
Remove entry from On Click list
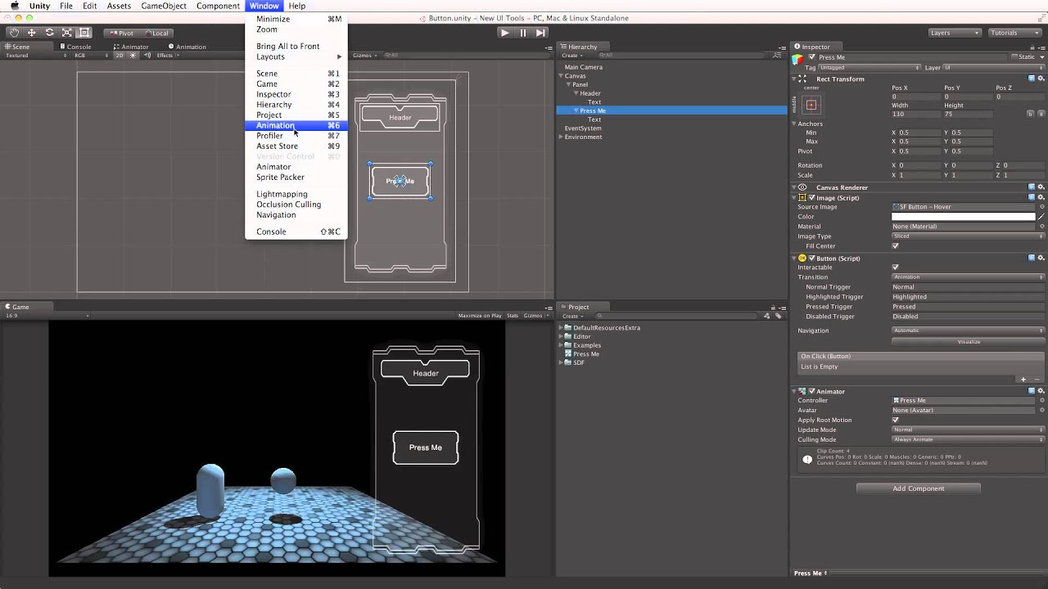coord(1036,380)
